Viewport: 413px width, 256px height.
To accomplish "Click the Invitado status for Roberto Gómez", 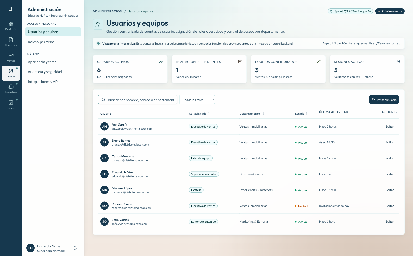I will (x=302, y=206).
